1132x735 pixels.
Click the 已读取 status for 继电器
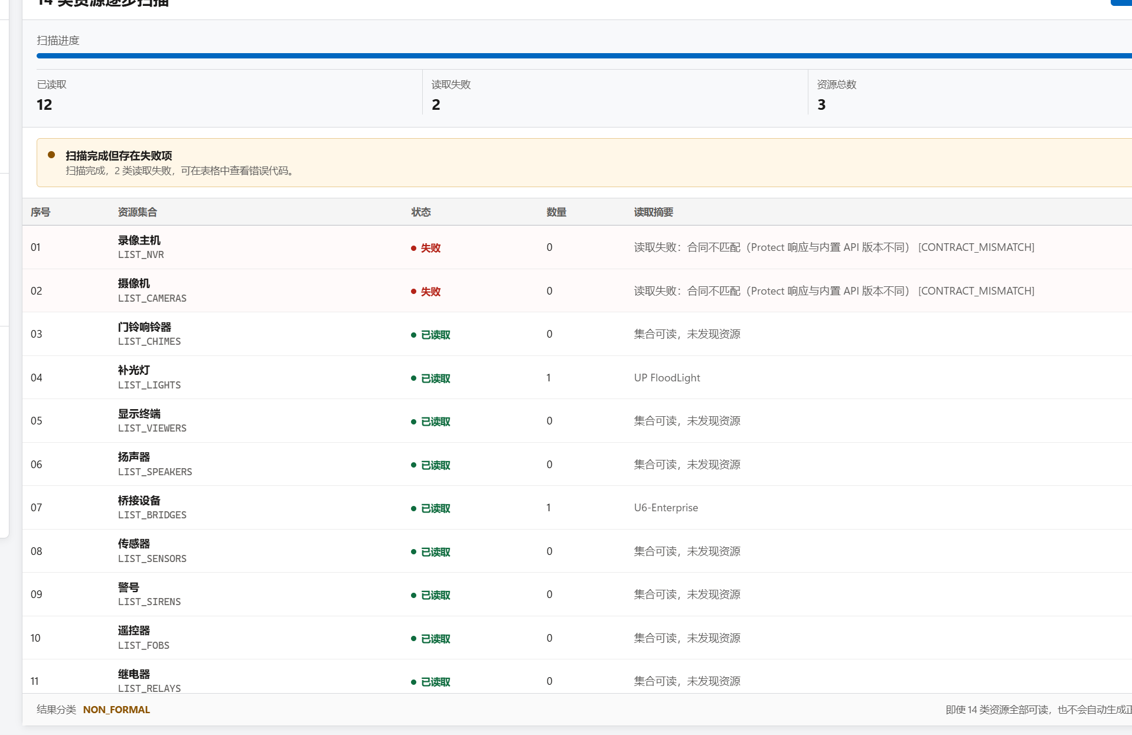click(430, 682)
